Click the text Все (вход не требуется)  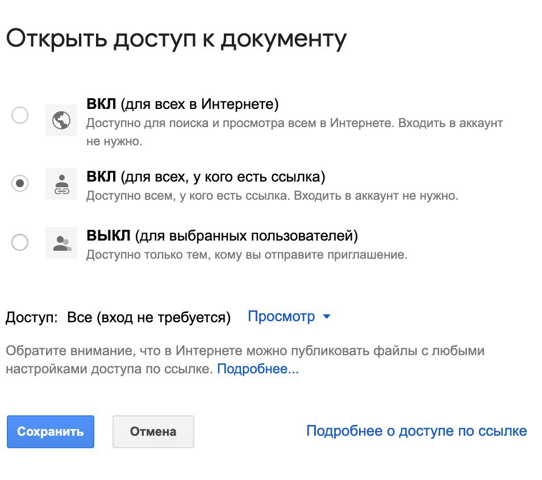pyautogui.click(x=149, y=318)
